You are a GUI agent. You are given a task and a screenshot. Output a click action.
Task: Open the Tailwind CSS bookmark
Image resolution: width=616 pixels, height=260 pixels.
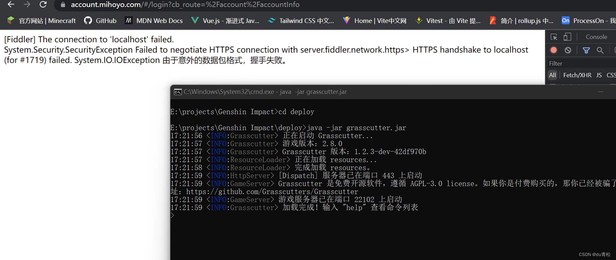click(x=301, y=21)
